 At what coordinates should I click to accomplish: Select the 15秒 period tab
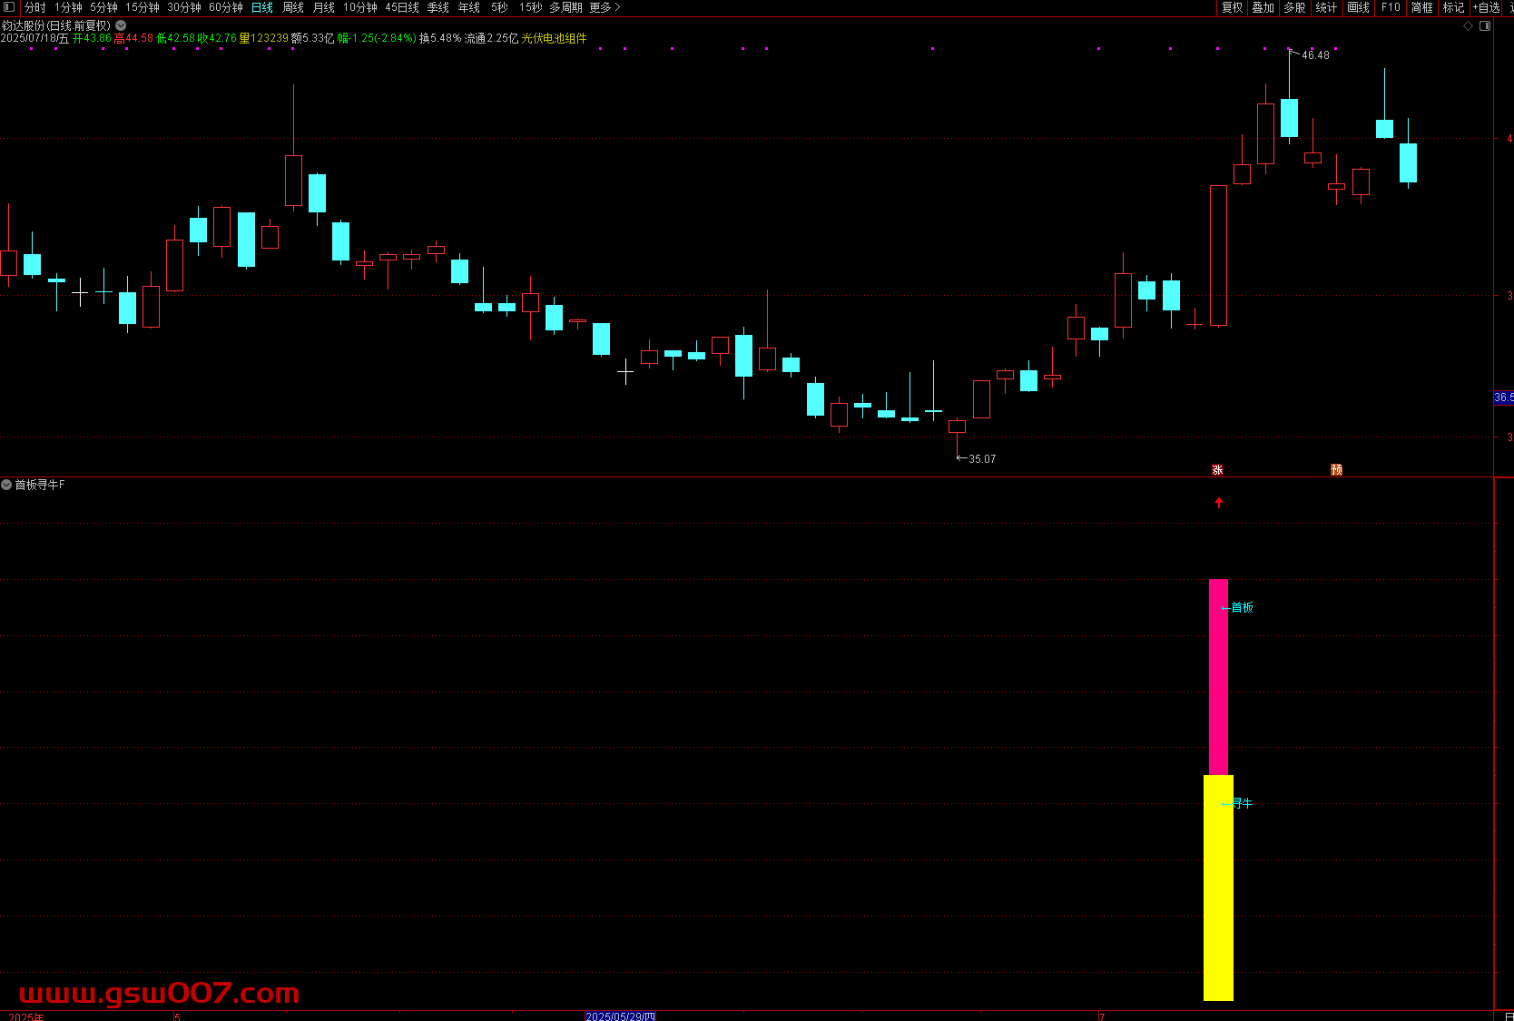pos(531,7)
